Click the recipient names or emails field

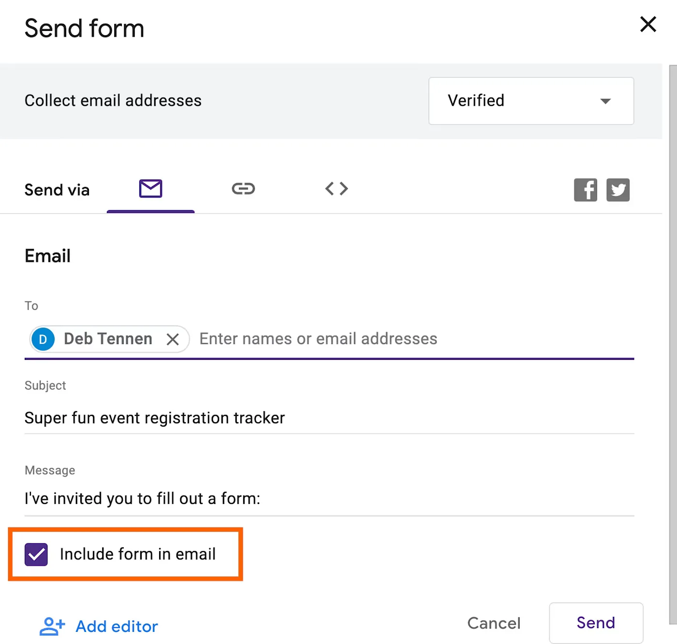416,339
